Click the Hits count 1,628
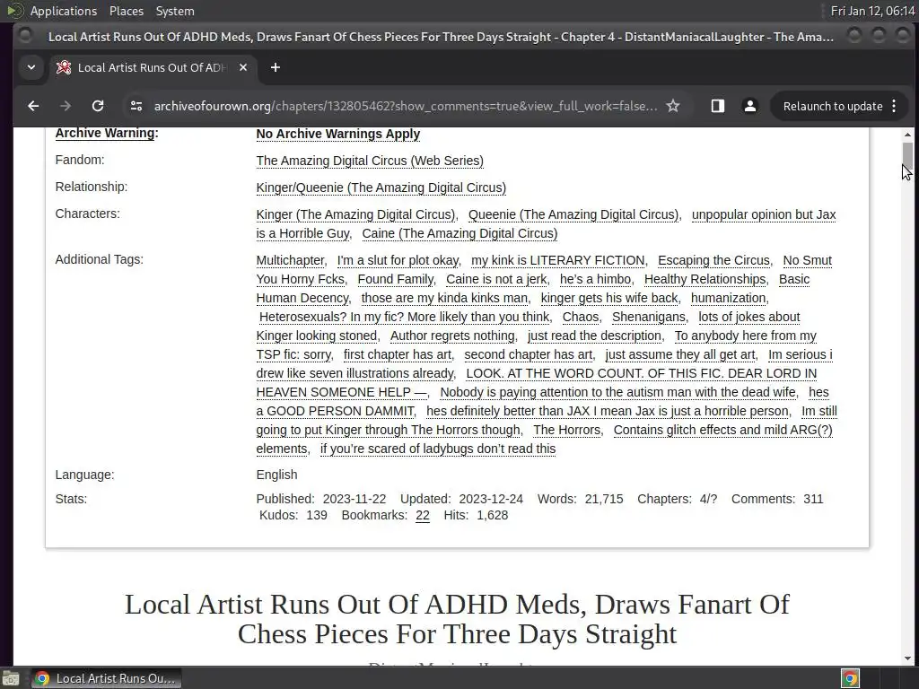Screen dimensions: 919x689 pyautogui.click(x=493, y=516)
